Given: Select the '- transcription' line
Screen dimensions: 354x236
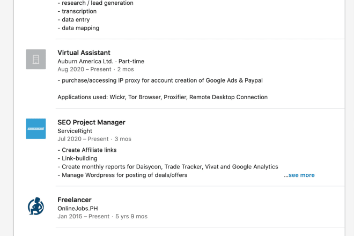Looking at the screenshot, I should tap(77, 11).
